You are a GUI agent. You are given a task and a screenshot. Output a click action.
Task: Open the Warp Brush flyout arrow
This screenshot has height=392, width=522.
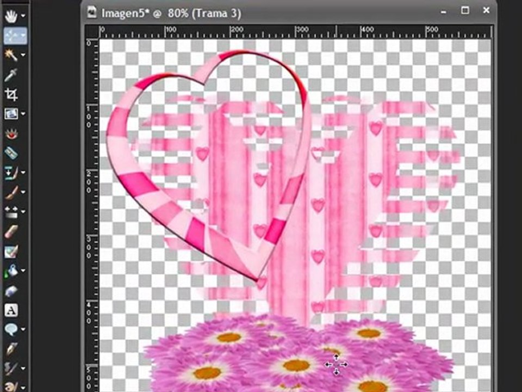pyautogui.click(x=23, y=369)
